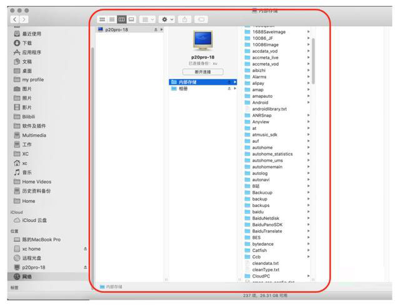This screenshot has width=400, height=305.
Task: Eject the 相册 share
Action: pyautogui.click(x=229, y=89)
